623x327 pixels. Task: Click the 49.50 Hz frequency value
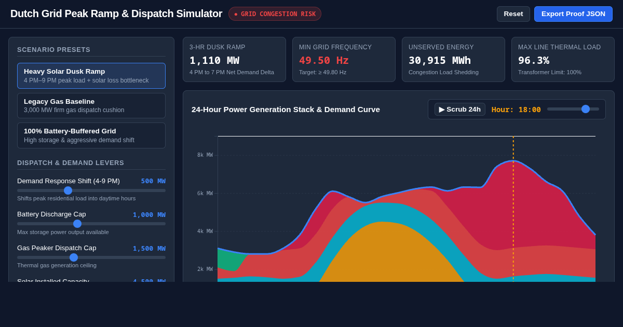324,60
